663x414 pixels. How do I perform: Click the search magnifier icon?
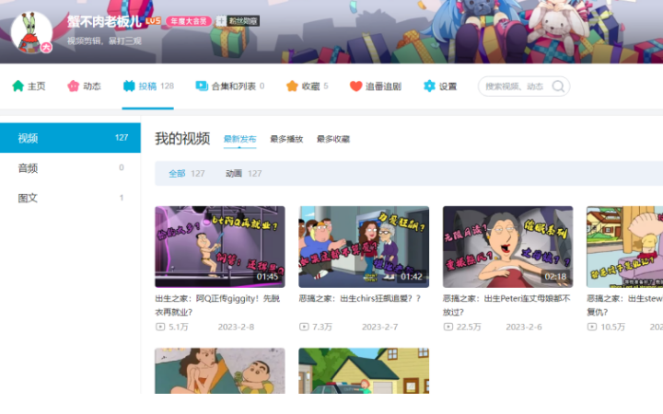click(558, 86)
